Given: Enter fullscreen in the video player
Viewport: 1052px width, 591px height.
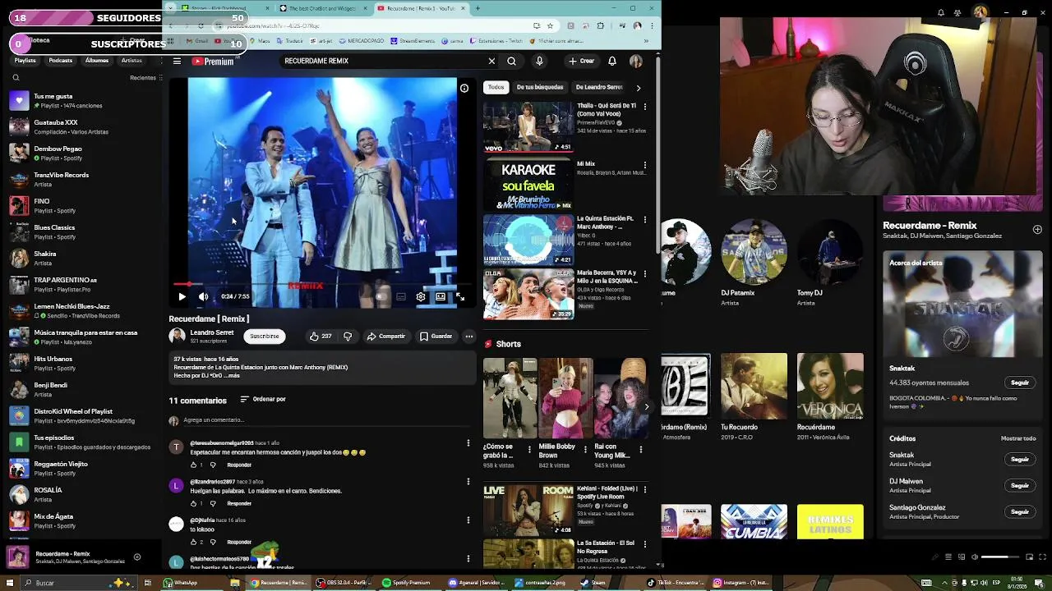Looking at the screenshot, I should [460, 296].
